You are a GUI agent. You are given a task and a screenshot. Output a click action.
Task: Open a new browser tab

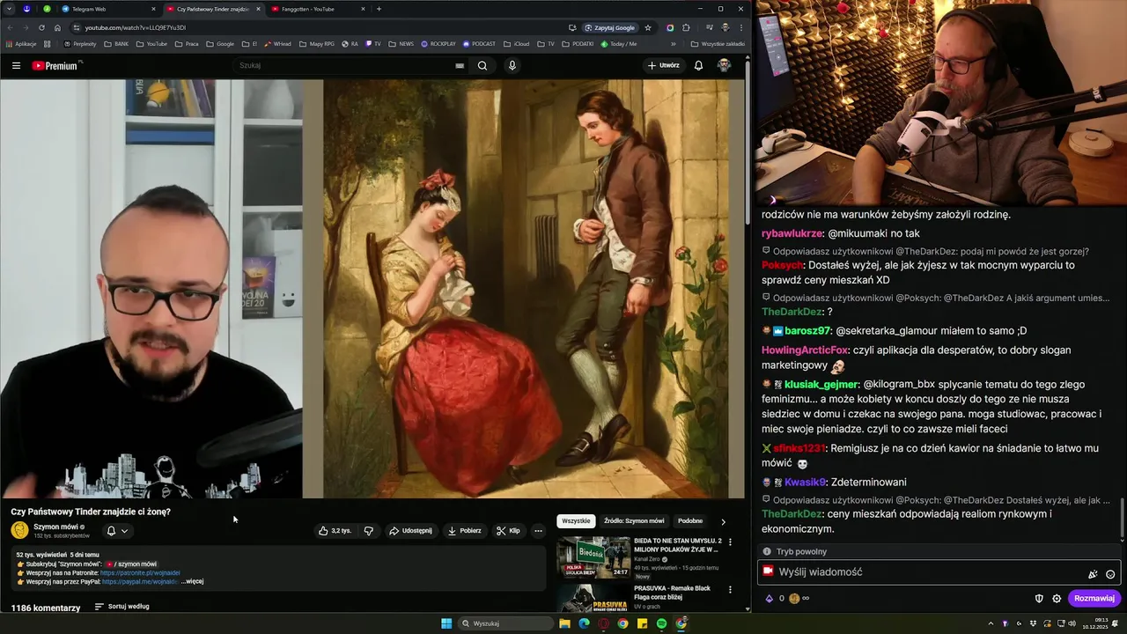coord(379,9)
